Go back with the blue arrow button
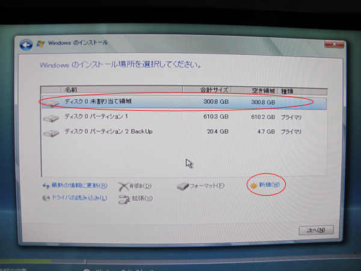The image size is (361, 271). [26, 45]
